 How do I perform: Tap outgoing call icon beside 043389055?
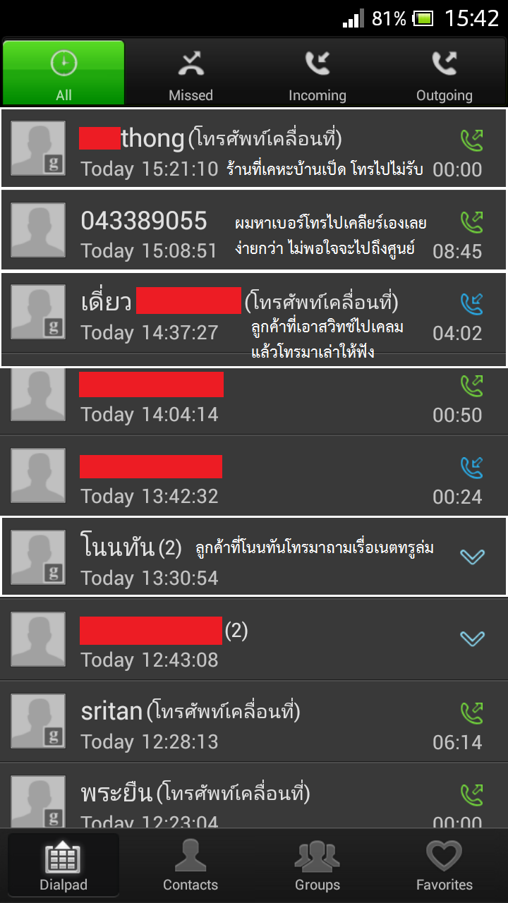pyautogui.click(x=471, y=222)
